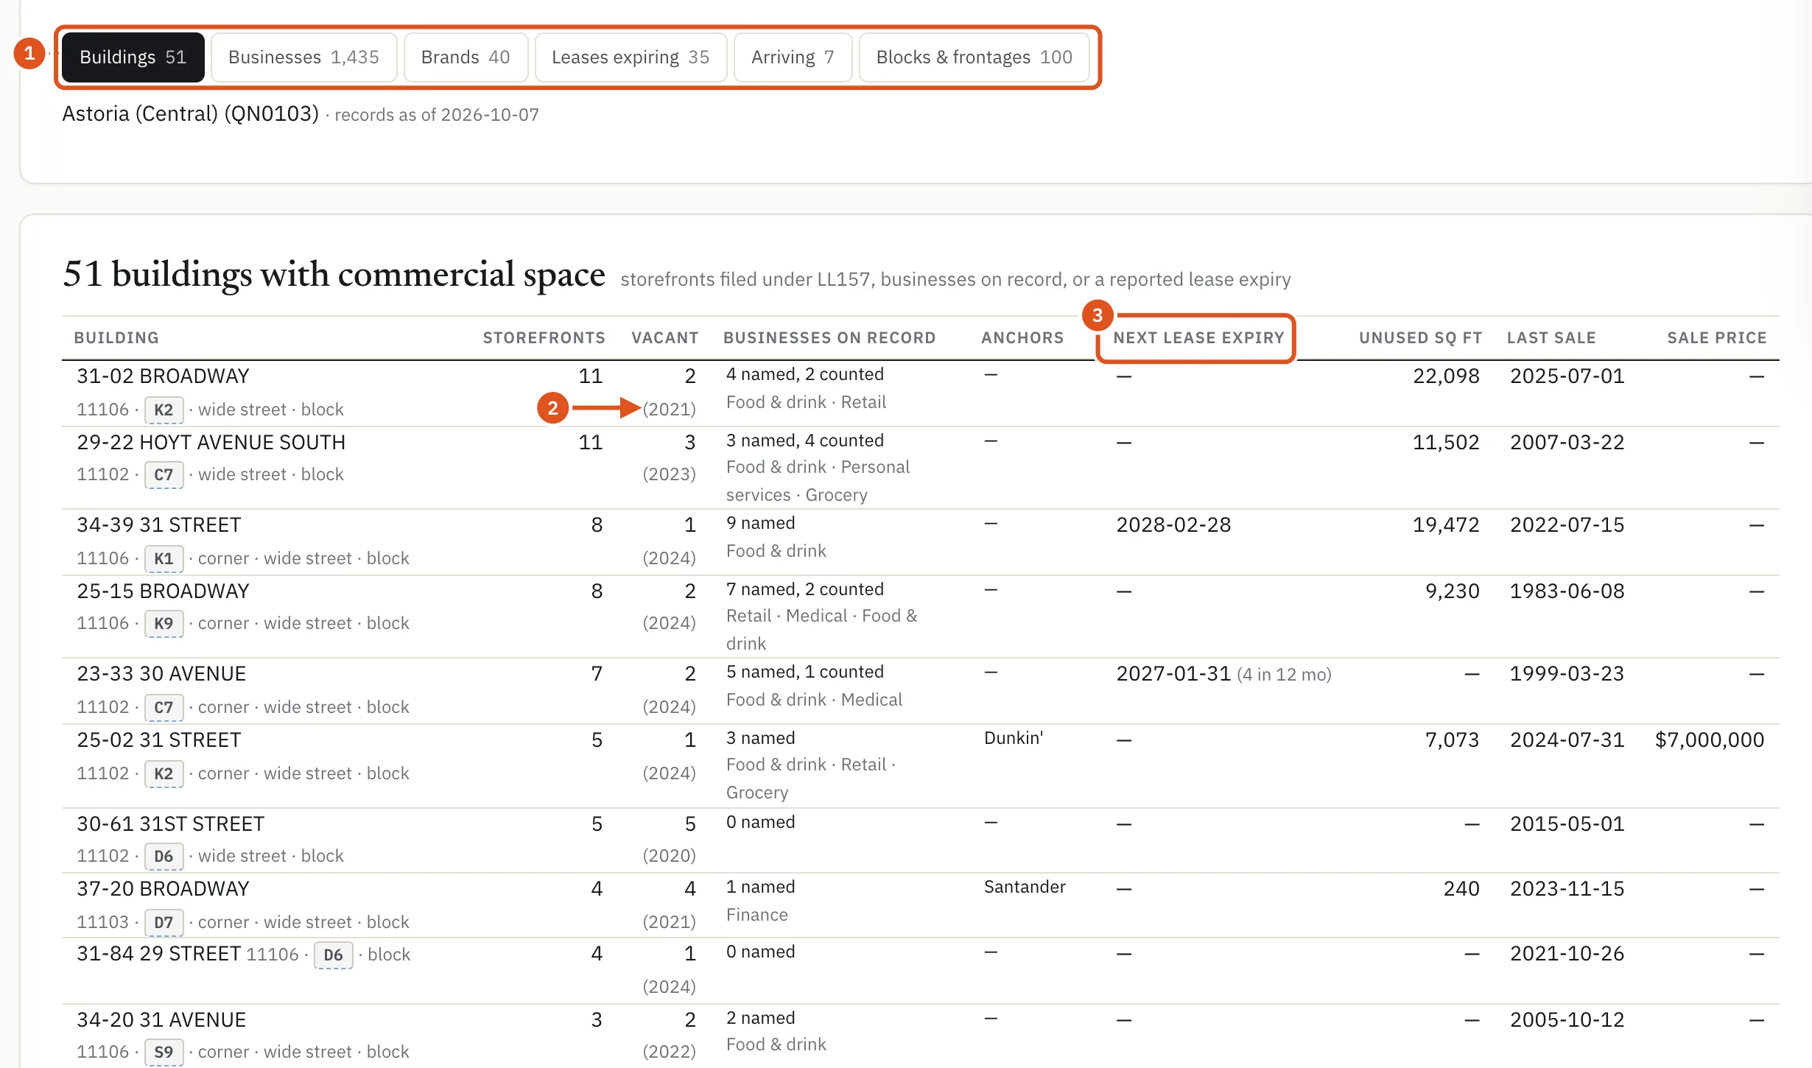Open building 23-33 30 AVENUE
The width and height of the screenshot is (1812, 1068).
161,674
